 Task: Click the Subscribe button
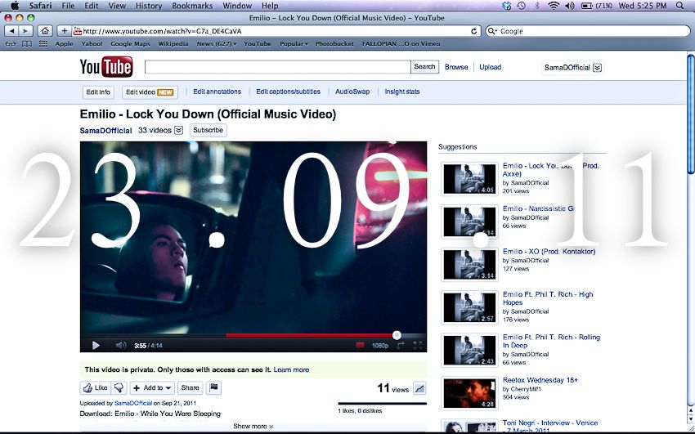(x=208, y=130)
